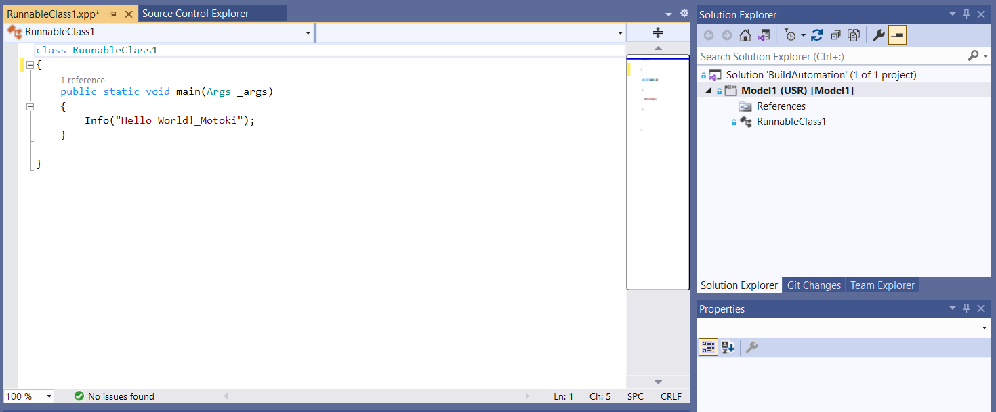Select Model1 (USR) [Model1] project
The image size is (996, 412).
coord(797,91)
